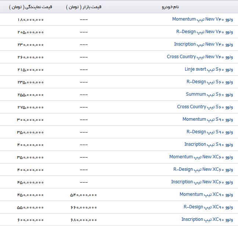Screen dimensions: 238x226
Task: Open the Volvo S60 R-Design link
Action: pos(210,82)
